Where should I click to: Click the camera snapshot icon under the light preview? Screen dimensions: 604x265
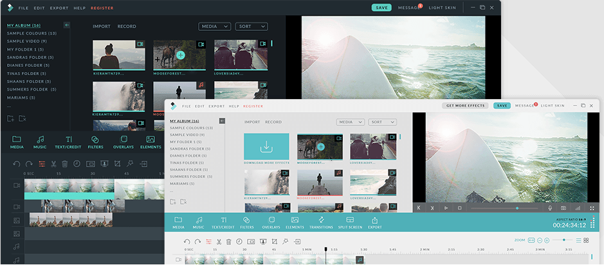[x=563, y=208]
